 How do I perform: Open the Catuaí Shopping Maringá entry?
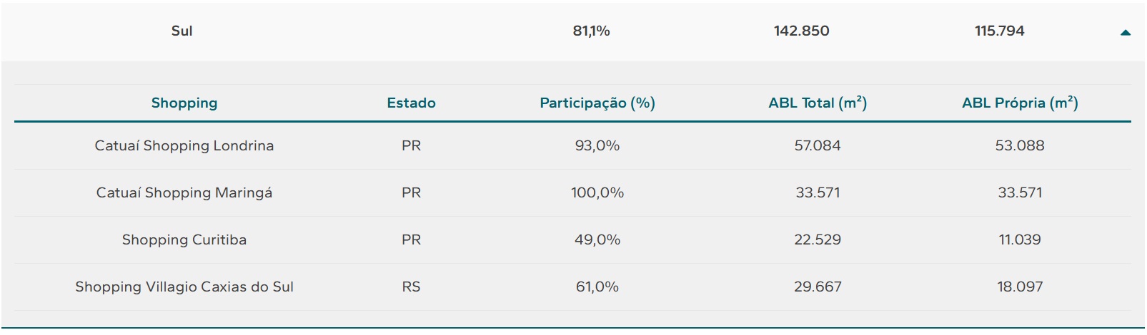(x=184, y=192)
